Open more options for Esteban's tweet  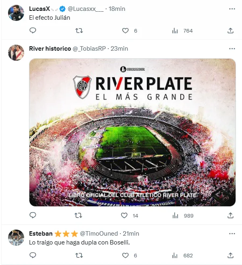pyautogui.click(x=232, y=234)
